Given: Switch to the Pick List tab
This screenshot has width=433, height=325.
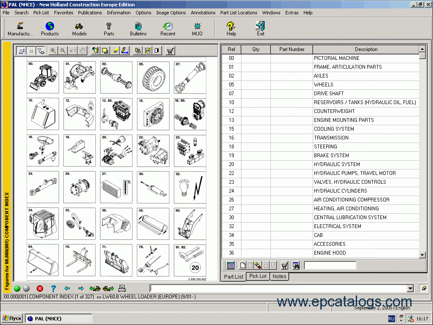Looking at the screenshot, I should [x=258, y=276].
